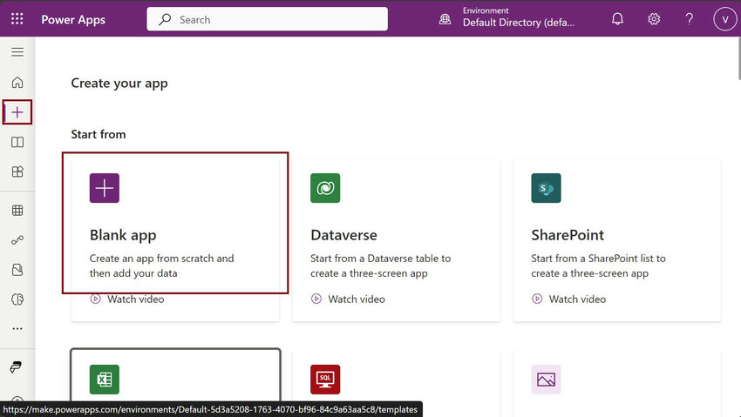Watch video link under Dataverse
The image size is (741, 417).
[349, 299]
